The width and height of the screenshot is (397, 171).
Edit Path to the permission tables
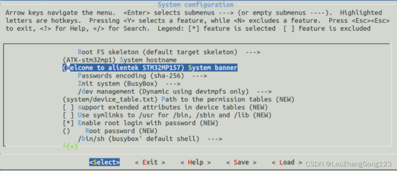pos(179,99)
